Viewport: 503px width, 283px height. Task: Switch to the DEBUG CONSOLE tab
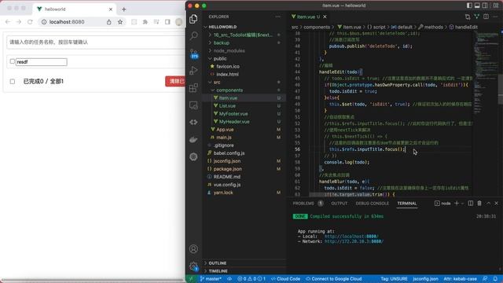(372, 203)
